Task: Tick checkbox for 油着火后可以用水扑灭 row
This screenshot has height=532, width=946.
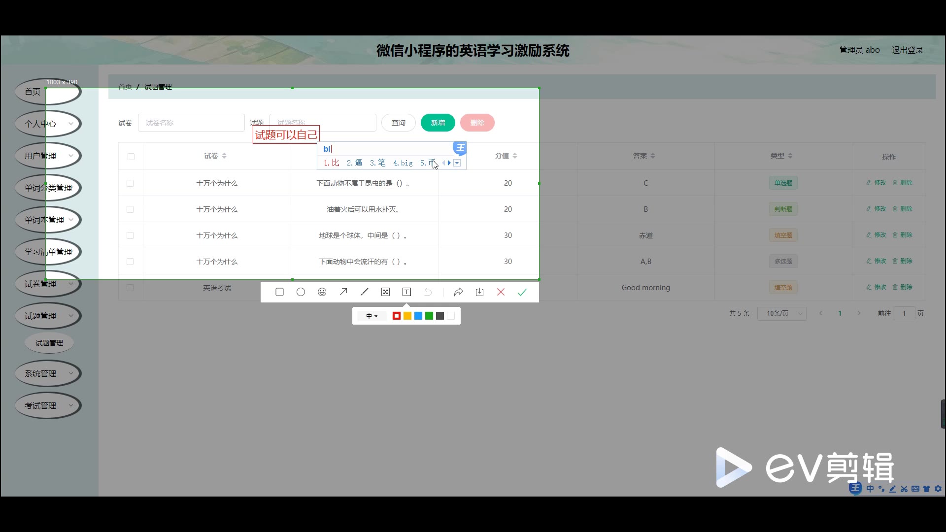Action: [130, 209]
